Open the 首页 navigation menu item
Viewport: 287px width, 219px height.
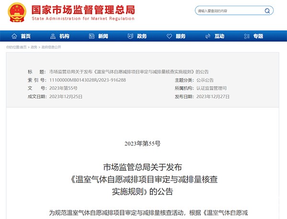point(26,36)
